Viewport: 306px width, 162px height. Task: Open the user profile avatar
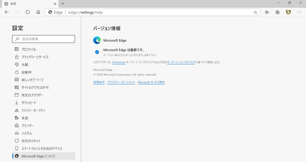point(288,12)
